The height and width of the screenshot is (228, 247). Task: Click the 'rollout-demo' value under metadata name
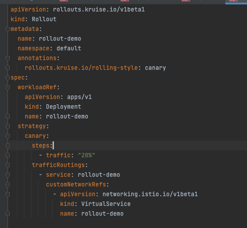(x=60, y=39)
